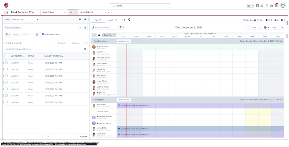Open the Gantt calendar date dropdown
Screen dimensions: 289x147
[x=266, y=27]
